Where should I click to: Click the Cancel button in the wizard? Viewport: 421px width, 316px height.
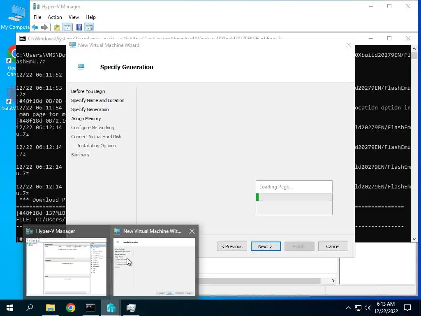point(333,246)
